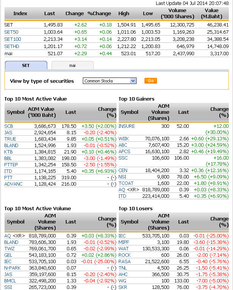
Task: Click the ROCK symbol link
Action: (124, 255)
